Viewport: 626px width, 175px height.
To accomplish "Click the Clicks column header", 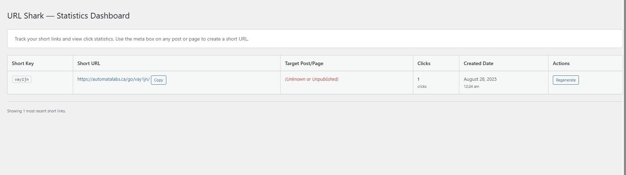I will [424, 63].
